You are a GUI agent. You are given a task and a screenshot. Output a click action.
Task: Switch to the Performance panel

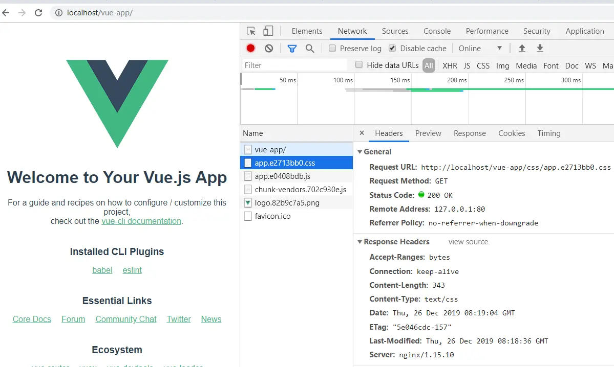click(x=487, y=31)
